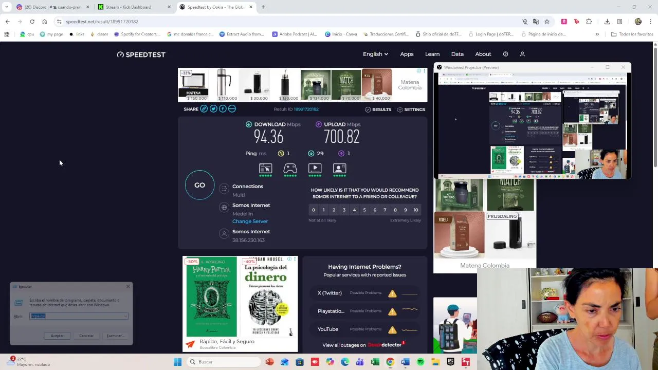Image resolution: width=658 pixels, height=370 pixels.
Task: Click the globe server icon
Action: tap(224, 208)
